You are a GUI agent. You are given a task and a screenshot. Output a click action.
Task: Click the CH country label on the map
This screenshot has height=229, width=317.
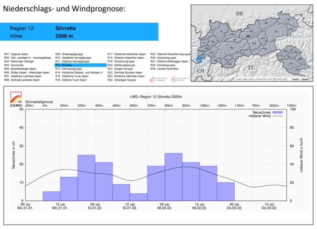[200, 71]
